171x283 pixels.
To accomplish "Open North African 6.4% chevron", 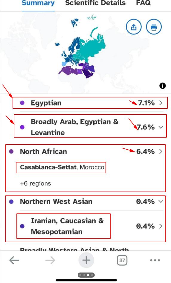I will [161, 151].
